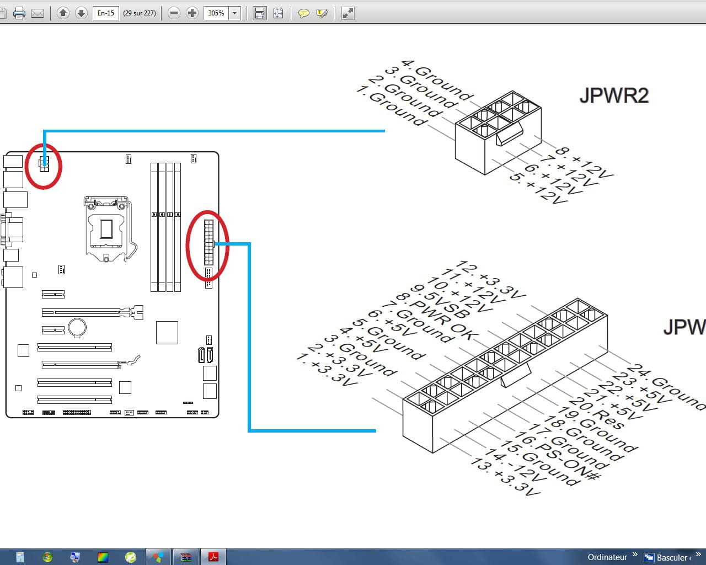The image size is (706, 565).
Task: Click the '20. Res' pin label
Action: click(596, 413)
